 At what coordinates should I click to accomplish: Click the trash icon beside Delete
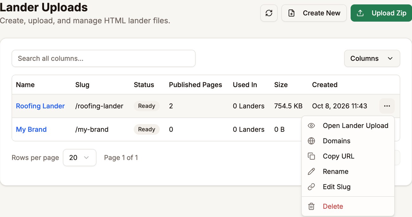[x=312, y=206]
